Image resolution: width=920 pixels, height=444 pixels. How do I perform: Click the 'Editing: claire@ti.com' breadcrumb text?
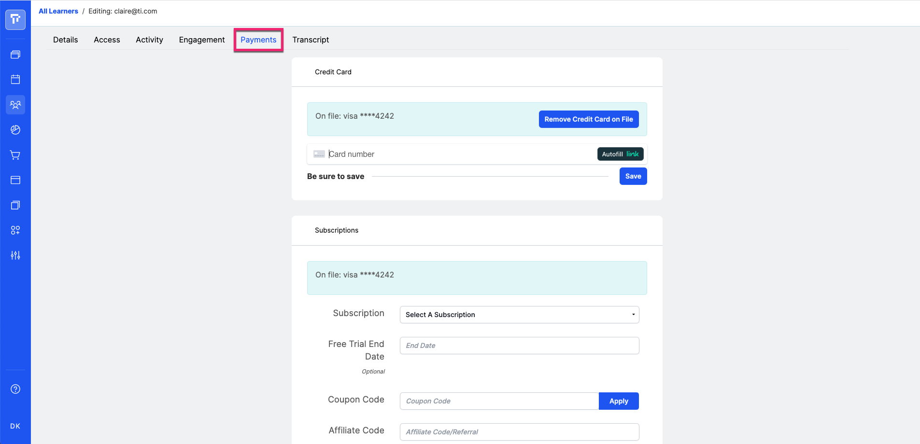pos(123,11)
